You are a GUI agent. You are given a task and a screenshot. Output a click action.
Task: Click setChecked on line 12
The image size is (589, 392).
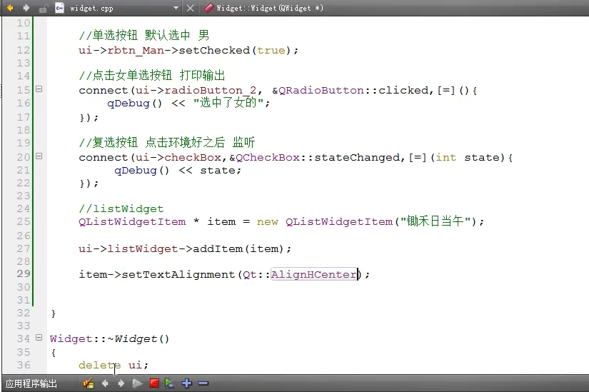[214, 51]
